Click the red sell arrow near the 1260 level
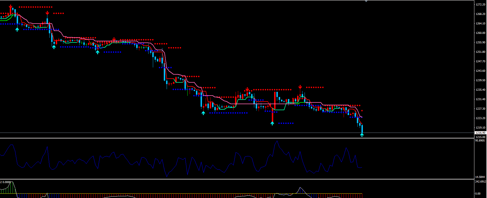The image size is (487, 198). [x=114, y=39]
